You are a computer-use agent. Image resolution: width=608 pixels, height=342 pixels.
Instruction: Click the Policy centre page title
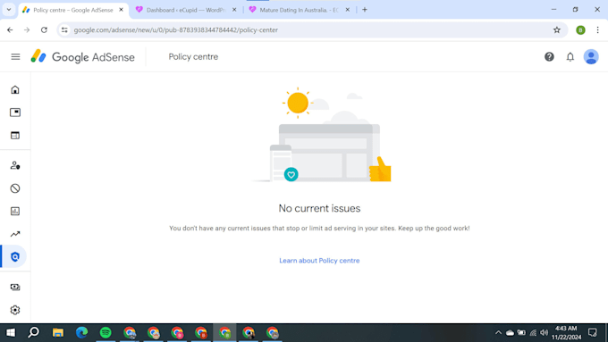pyautogui.click(x=193, y=57)
